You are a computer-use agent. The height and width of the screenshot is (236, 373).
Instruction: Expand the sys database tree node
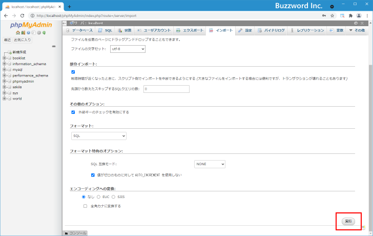[4, 93]
